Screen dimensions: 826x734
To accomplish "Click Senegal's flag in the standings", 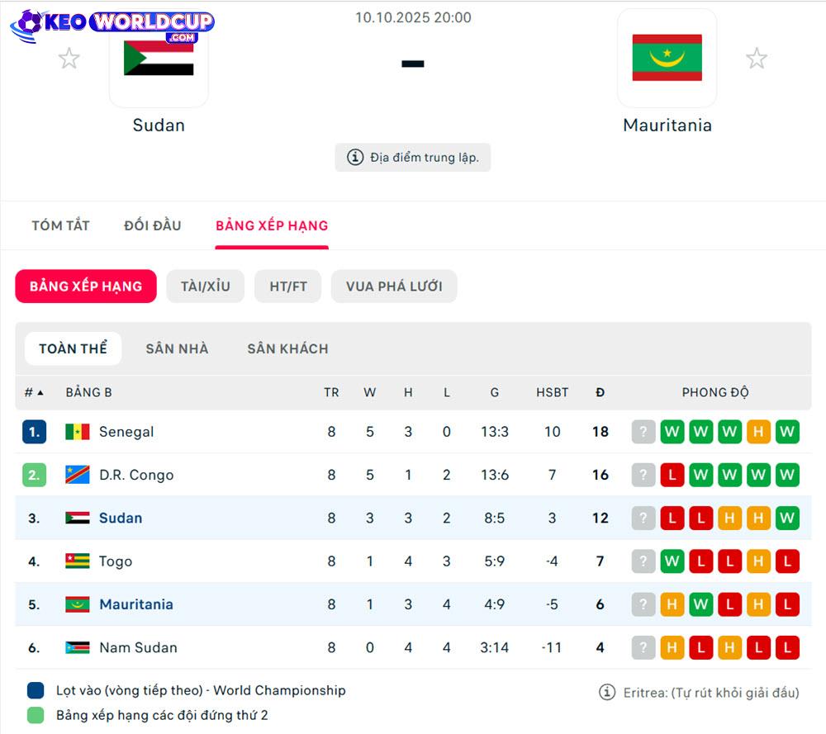I will [x=78, y=432].
